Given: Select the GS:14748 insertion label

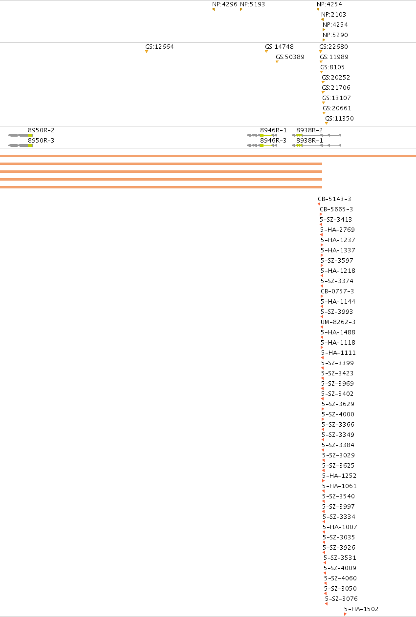Looking at the screenshot, I should (x=279, y=47).
